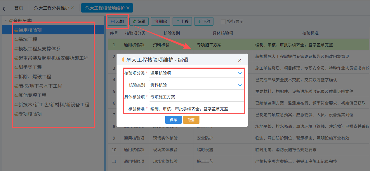Select 脚手架工程 tree node

coord(30,67)
